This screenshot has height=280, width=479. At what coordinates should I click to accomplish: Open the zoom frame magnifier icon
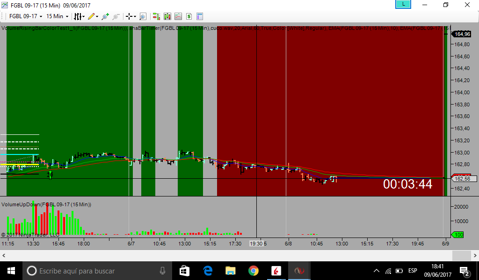[143, 16]
